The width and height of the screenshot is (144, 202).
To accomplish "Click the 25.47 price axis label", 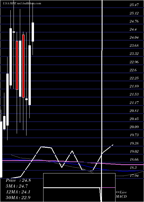I will pos(134,5).
